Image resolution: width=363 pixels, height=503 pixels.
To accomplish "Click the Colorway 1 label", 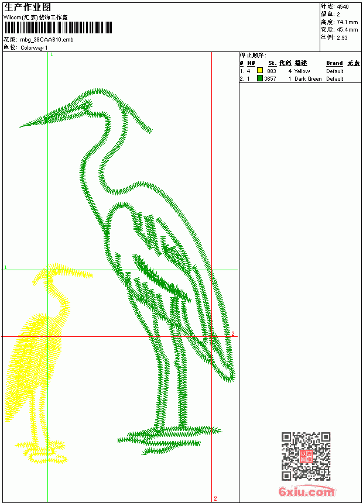I will 34,48.
